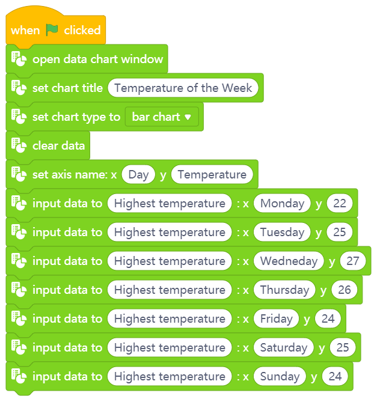Click the Saturday x value field
This screenshot has height=402, width=377.
[x=284, y=347]
